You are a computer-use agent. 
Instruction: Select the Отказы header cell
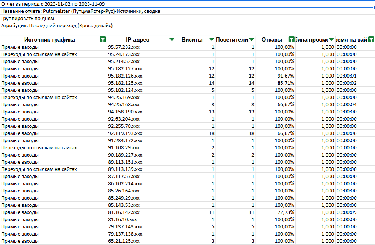[276, 40]
